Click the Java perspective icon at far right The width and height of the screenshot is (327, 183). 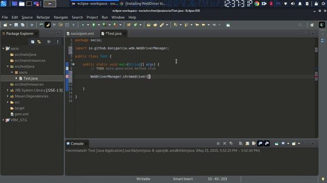322,25
